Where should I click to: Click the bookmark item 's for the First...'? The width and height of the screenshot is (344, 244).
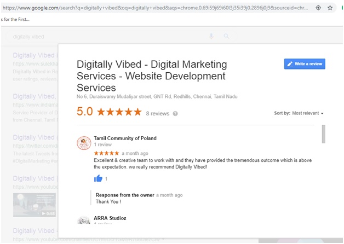tap(15, 20)
